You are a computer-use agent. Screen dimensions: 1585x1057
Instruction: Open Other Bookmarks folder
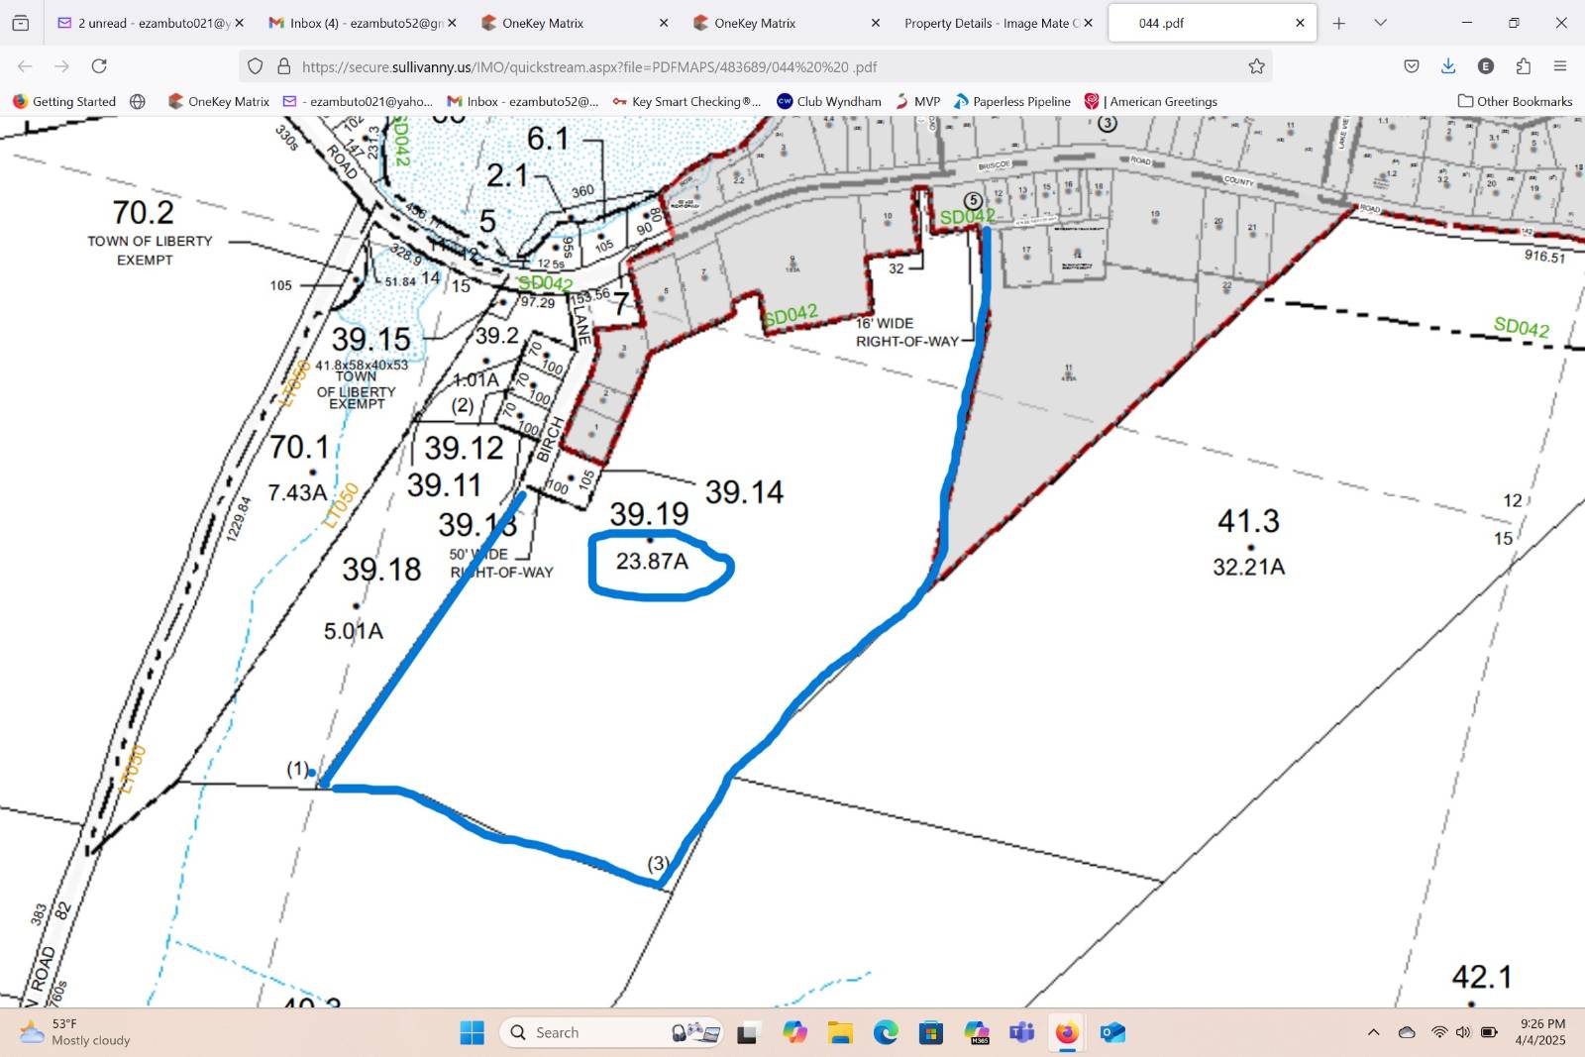tap(1515, 101)
